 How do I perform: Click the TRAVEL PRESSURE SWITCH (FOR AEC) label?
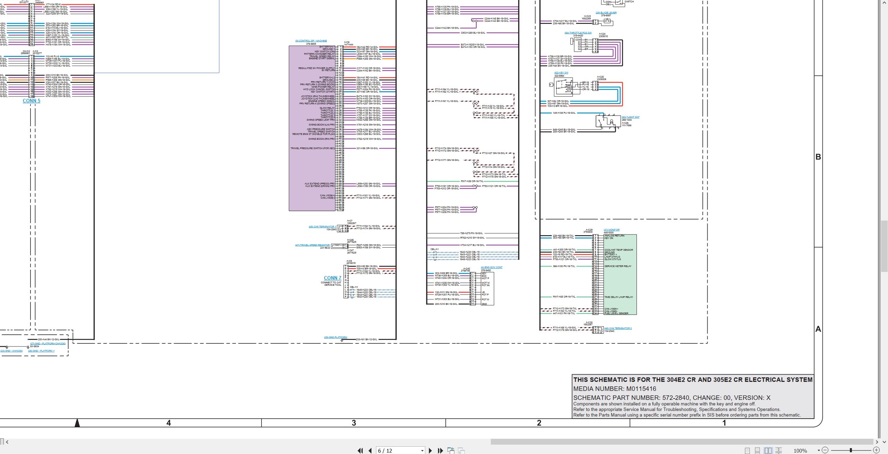click(x=313, y=148)
